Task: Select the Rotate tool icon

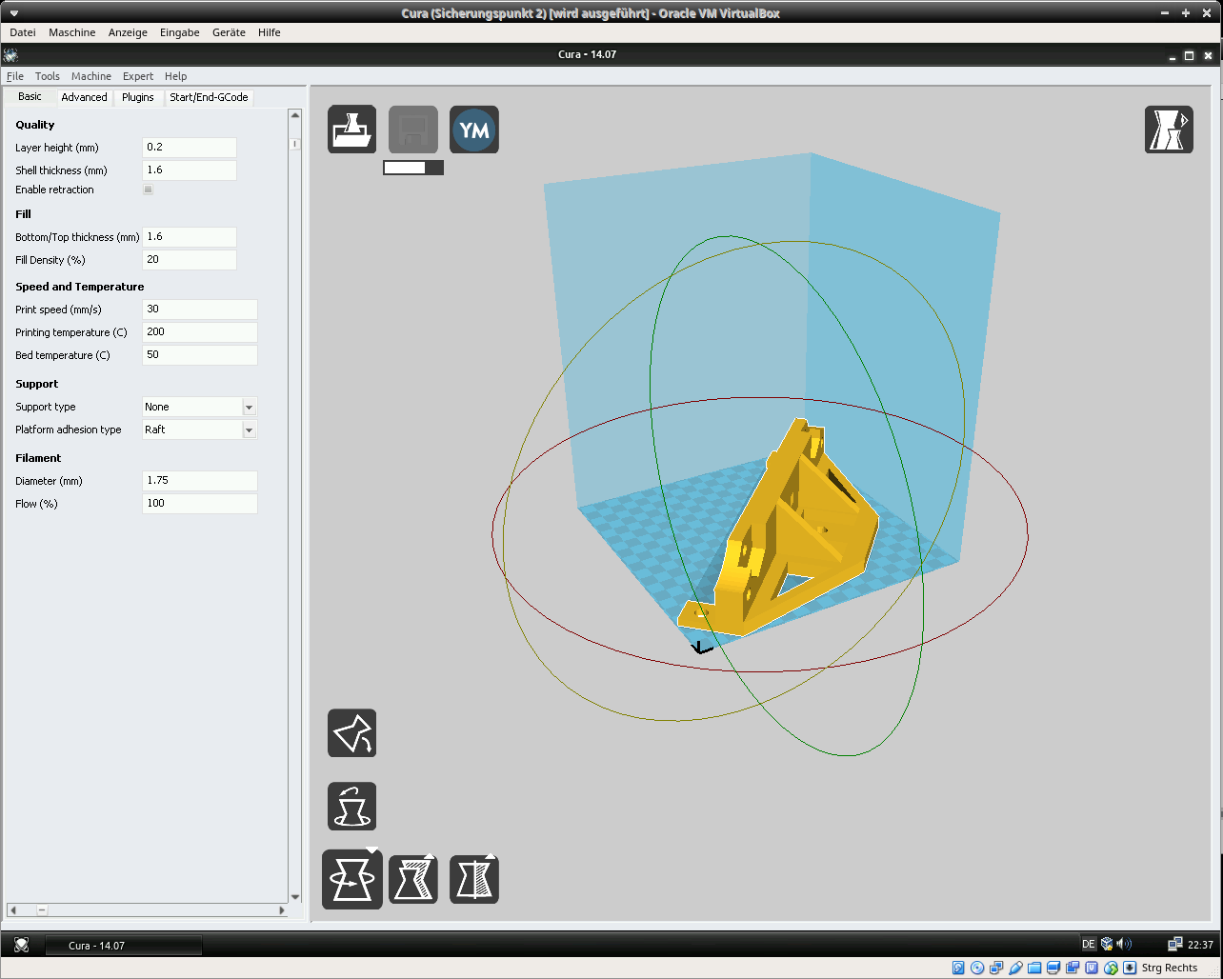Action: pyautogui.click(x=352, y=879)
